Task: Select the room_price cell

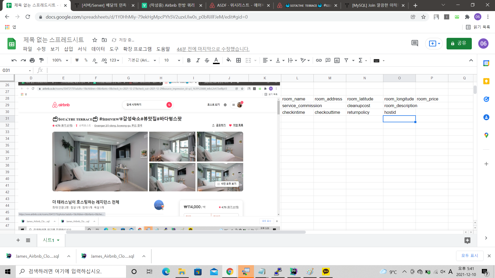Action: tap(432, 99)
